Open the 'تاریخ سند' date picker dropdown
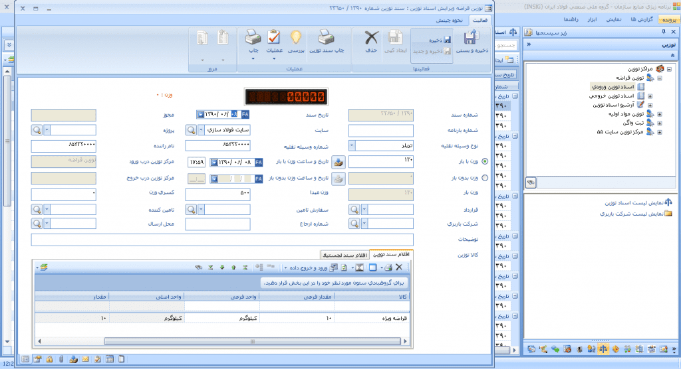The image size is (681, 369). pos(200,114)
